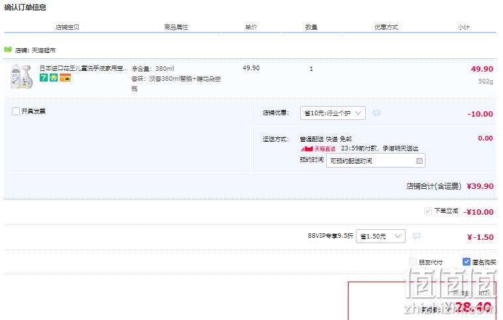This screenshot has width=503, height=320.
Task: Open the 日本进口花王儿童洗手液 product link
Action: (84, 68)
